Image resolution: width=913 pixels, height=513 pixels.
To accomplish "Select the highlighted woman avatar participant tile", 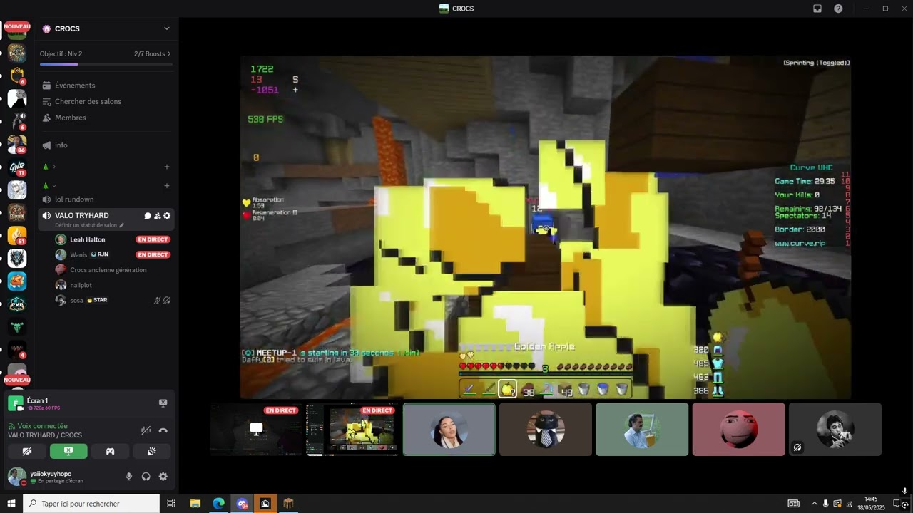I will point(449,429).
